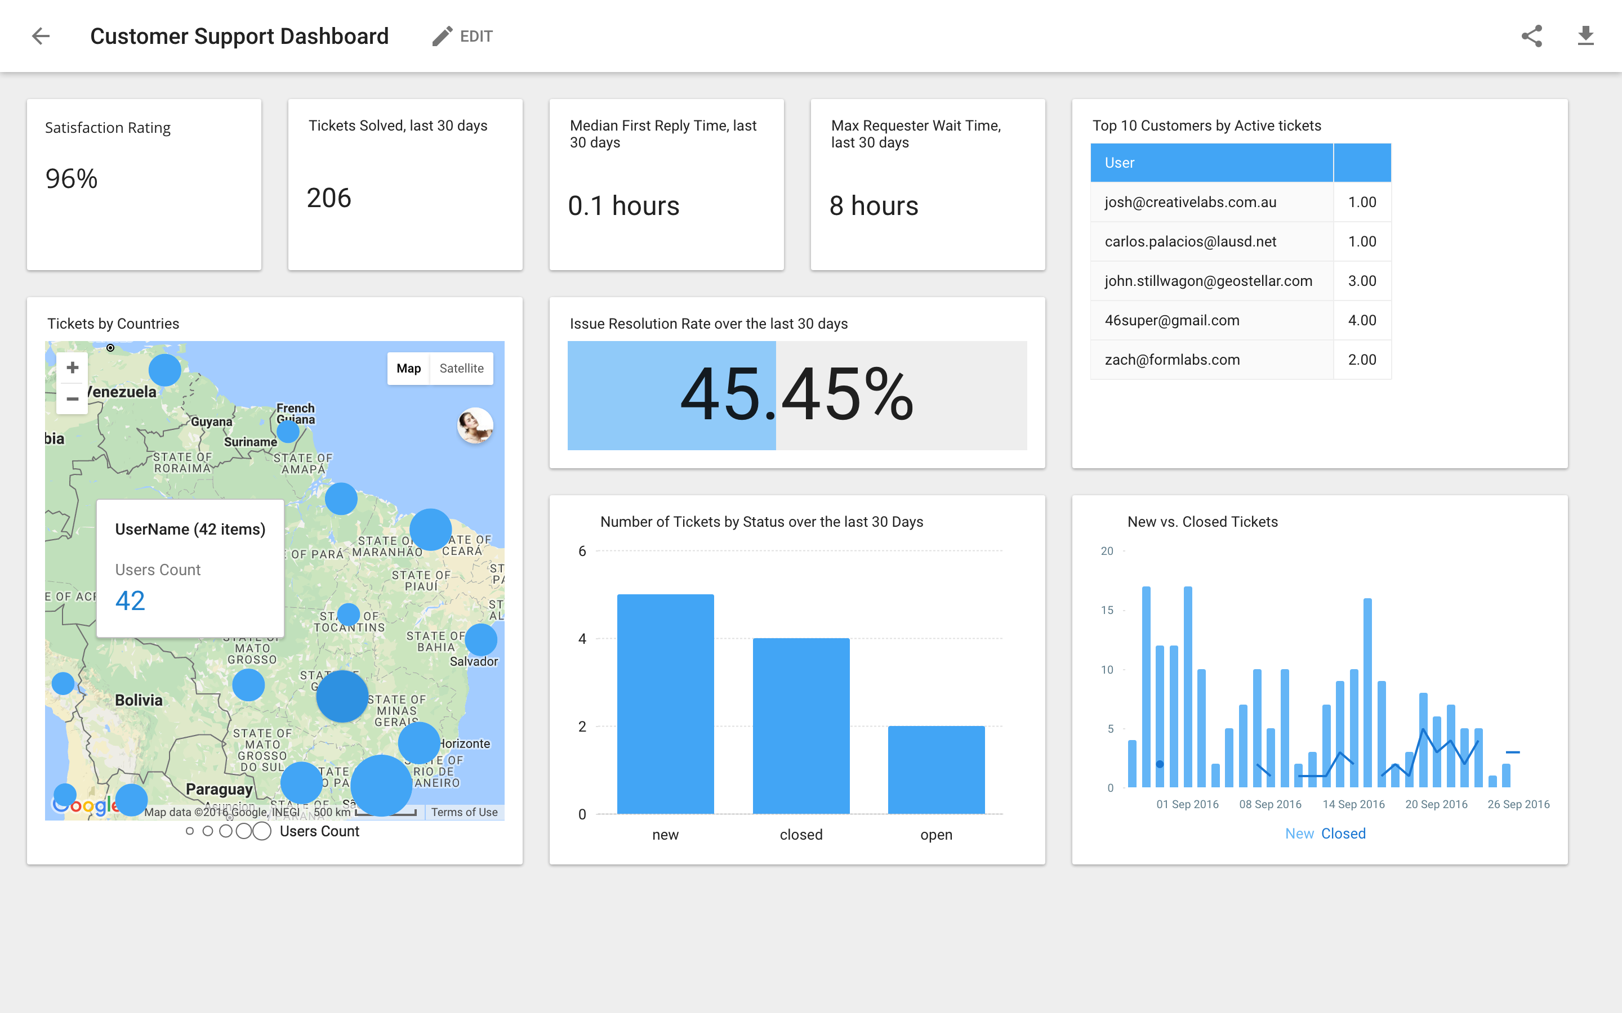Click the 206 tickets solved value
The image size is (1622, 1013).
click(x=328, y=198)
